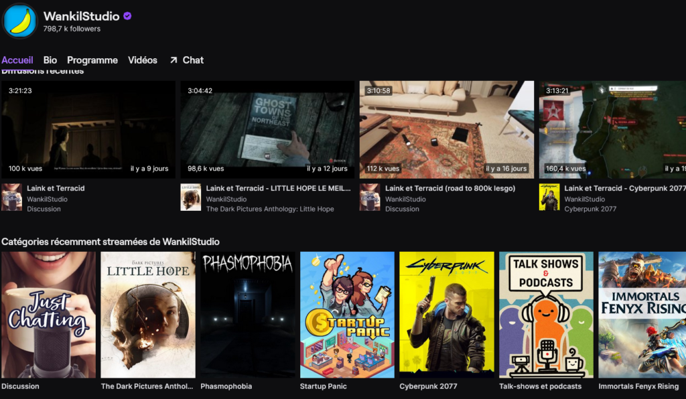Open the Bio tab
Viewport: 686px width, 399px height.
pos(50,60)
